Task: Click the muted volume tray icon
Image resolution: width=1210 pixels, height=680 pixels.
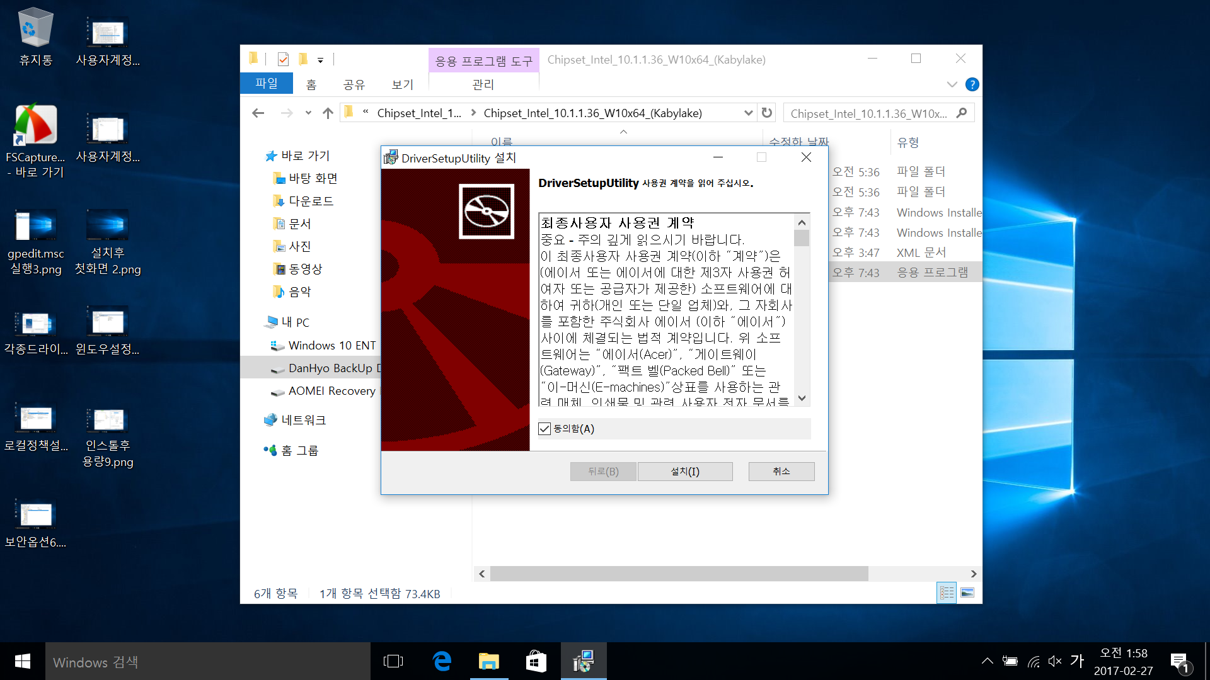Action: (x=1055, y=661)
